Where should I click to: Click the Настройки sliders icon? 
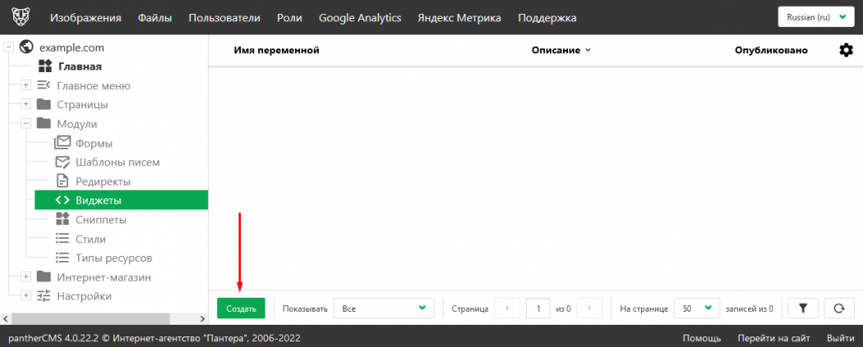(44, 296)
